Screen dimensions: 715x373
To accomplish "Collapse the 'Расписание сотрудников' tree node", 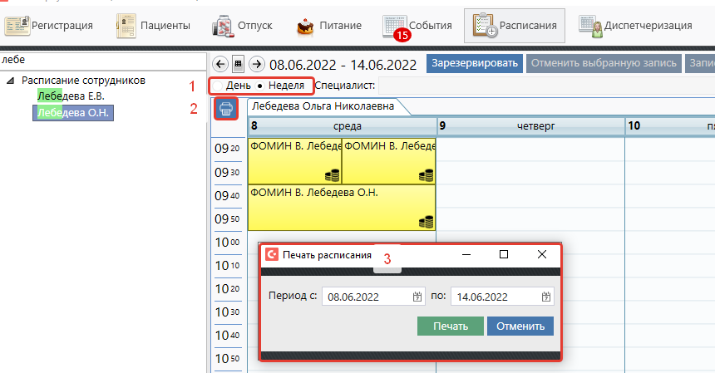I will pos(10,81).
